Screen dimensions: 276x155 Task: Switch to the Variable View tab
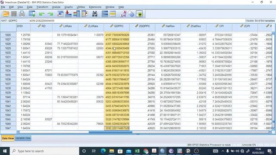click(23, 138)
